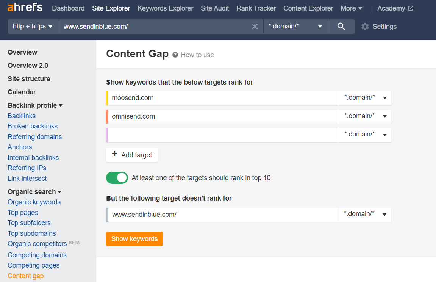
Task: Open Overview 2.0 in sidebar
Action: click(28, 66)
